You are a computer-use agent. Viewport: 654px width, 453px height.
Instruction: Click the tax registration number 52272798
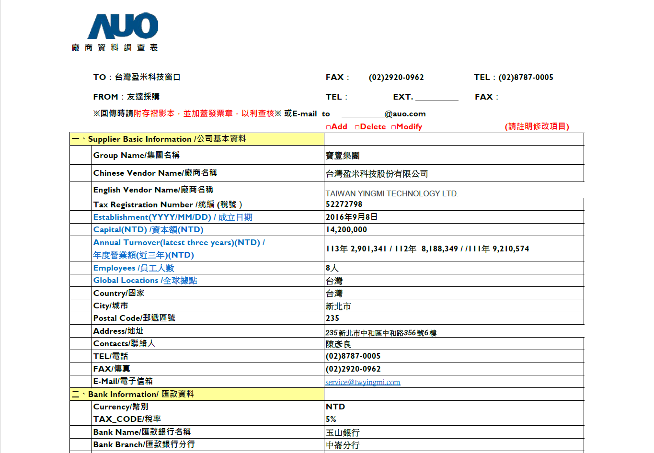344,204
